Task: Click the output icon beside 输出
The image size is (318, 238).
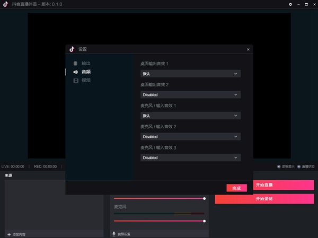Action: click(x=75, y=63)
